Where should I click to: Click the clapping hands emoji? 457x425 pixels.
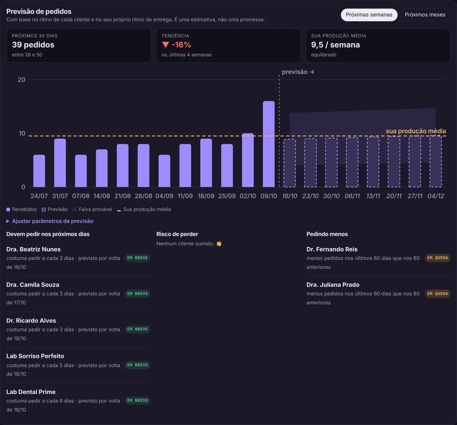219,244
